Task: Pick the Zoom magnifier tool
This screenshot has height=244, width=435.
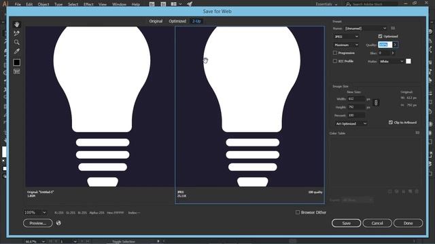Action: tap(16, 42)
